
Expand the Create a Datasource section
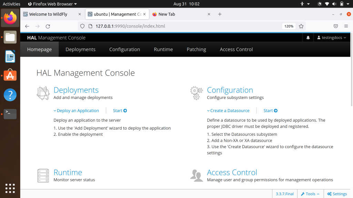click(228, 110)
